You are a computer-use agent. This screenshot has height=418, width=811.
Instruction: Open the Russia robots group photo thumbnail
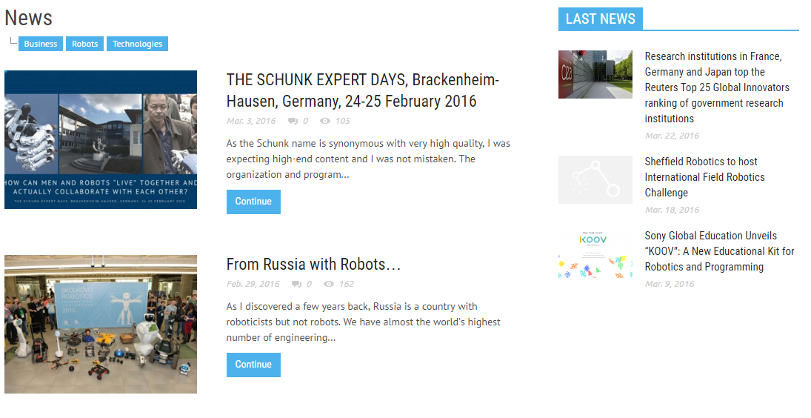[101, 324]
